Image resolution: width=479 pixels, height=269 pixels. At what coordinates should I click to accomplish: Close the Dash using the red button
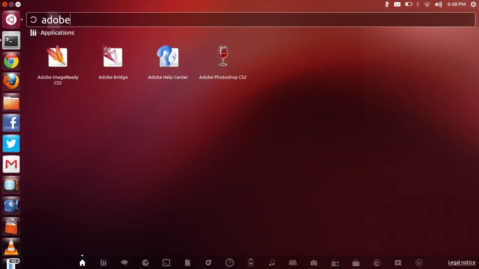[5, 4]
